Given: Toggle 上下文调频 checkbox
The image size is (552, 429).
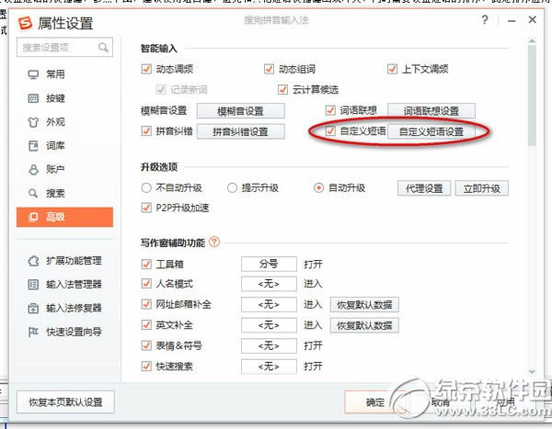Looking at the screenshot, I should (392, 69).
